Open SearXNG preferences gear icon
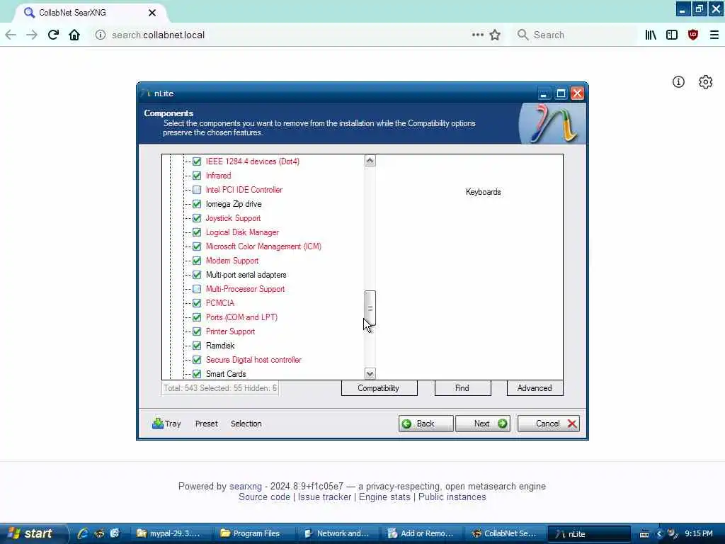The image size is (725, 544). point(706,82)
